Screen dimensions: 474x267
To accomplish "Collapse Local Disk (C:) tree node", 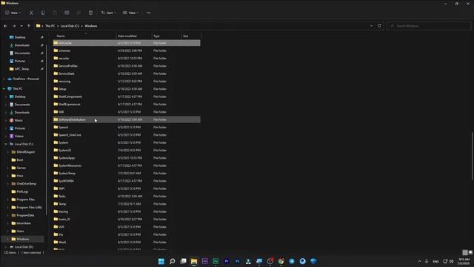I will pyautogui.click(x=6, y=144).
